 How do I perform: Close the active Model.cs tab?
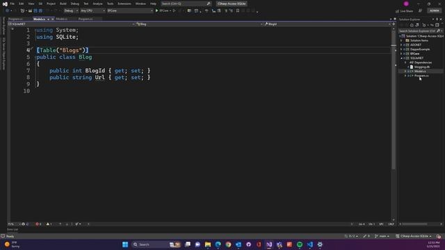click(x=53, y=19)
